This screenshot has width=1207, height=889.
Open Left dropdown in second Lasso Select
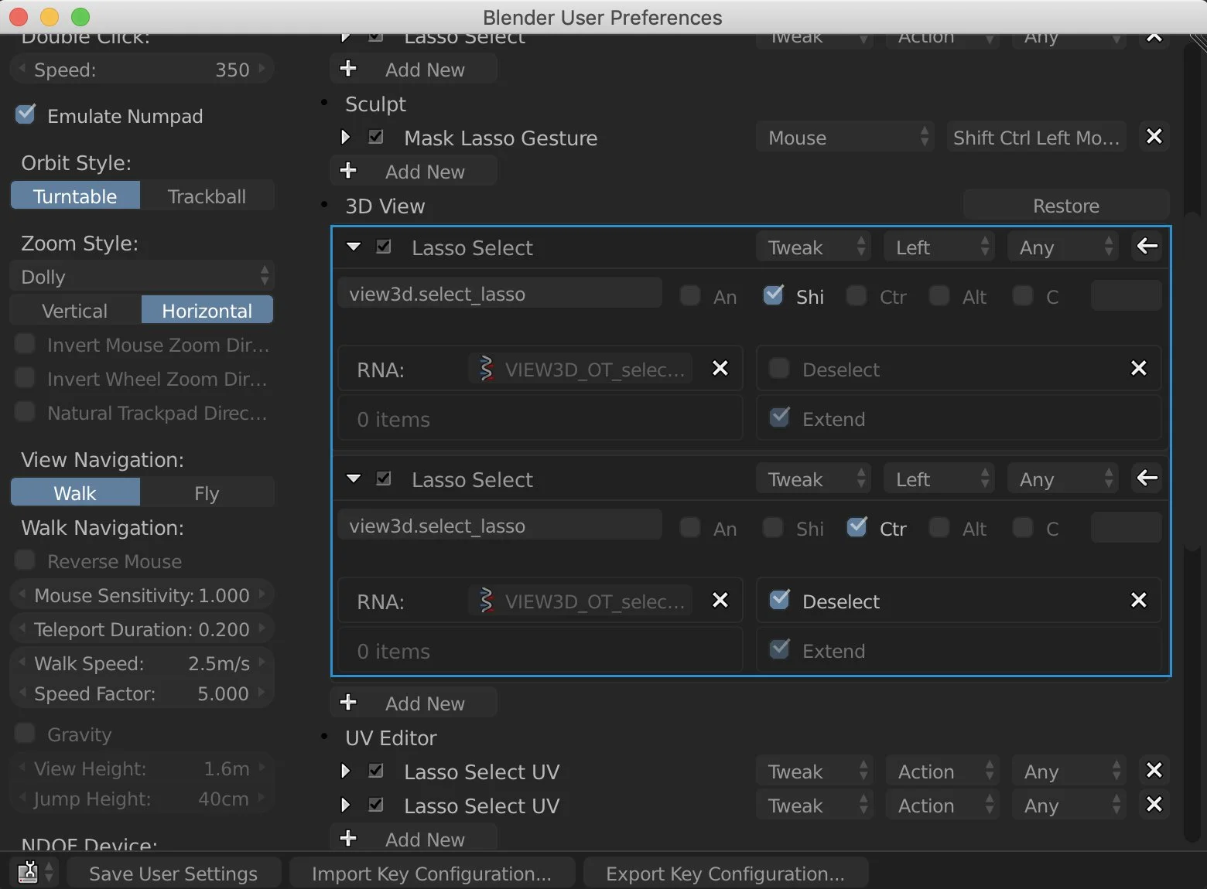(x=939, y=479)
